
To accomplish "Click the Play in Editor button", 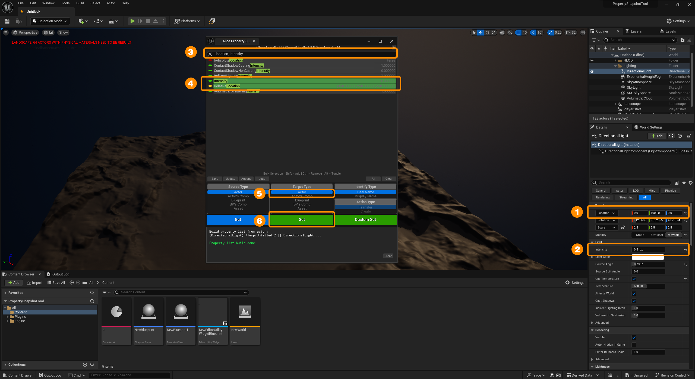I will coord(132,21).
